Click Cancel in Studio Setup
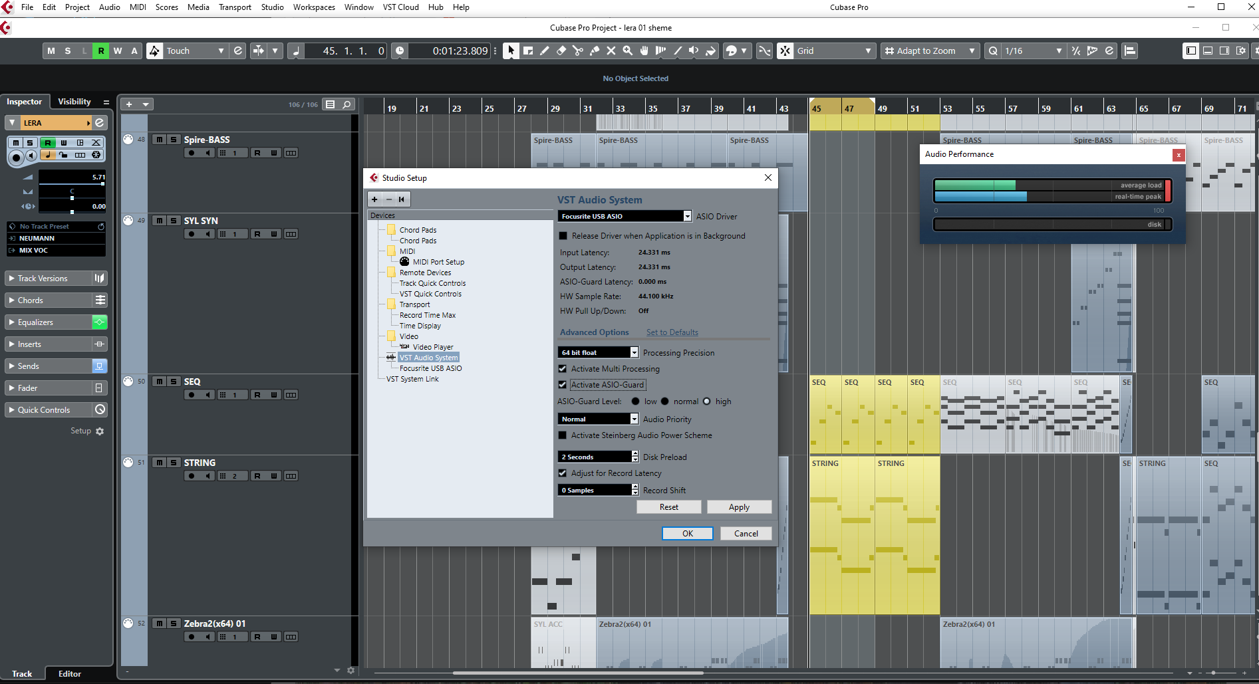This screenshot has height=684, width=1259. 746,534
